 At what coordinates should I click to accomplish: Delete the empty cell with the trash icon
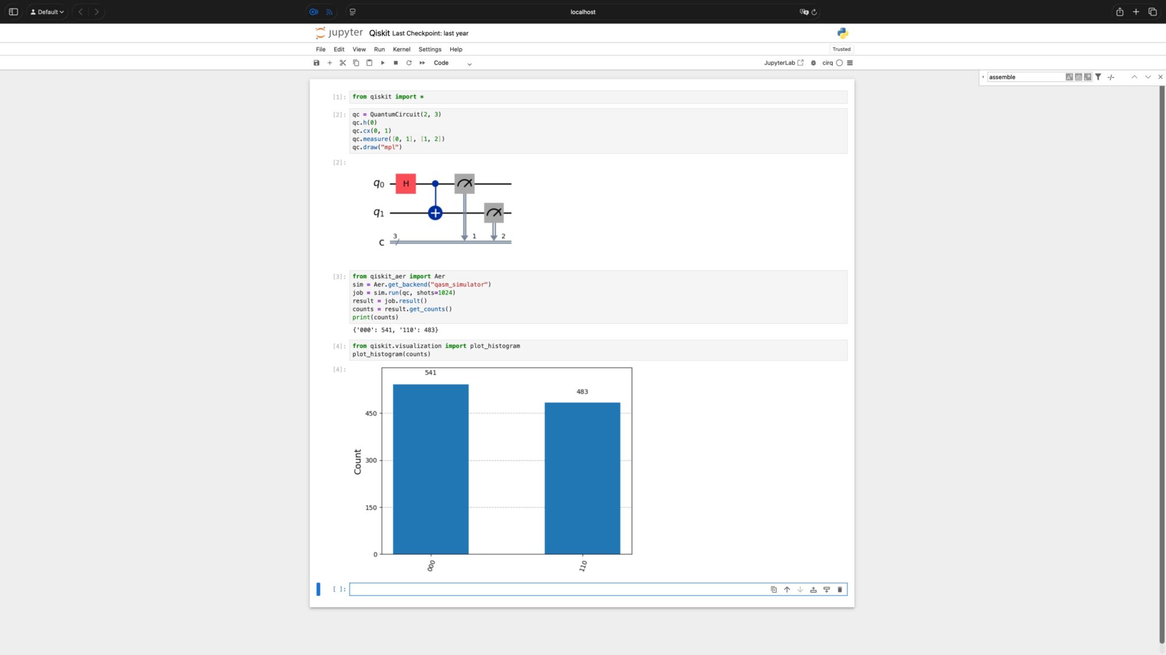point(840,590)
